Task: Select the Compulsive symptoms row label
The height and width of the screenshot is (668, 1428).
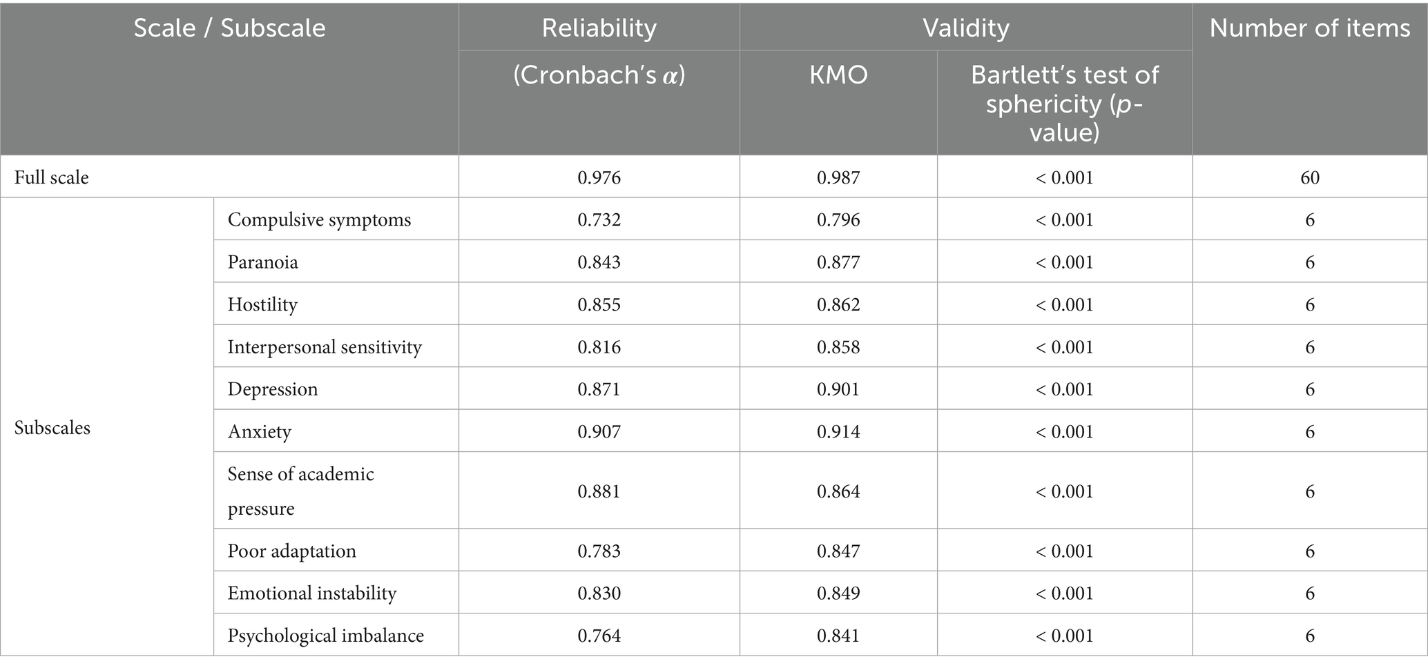Action: point(319,219)
